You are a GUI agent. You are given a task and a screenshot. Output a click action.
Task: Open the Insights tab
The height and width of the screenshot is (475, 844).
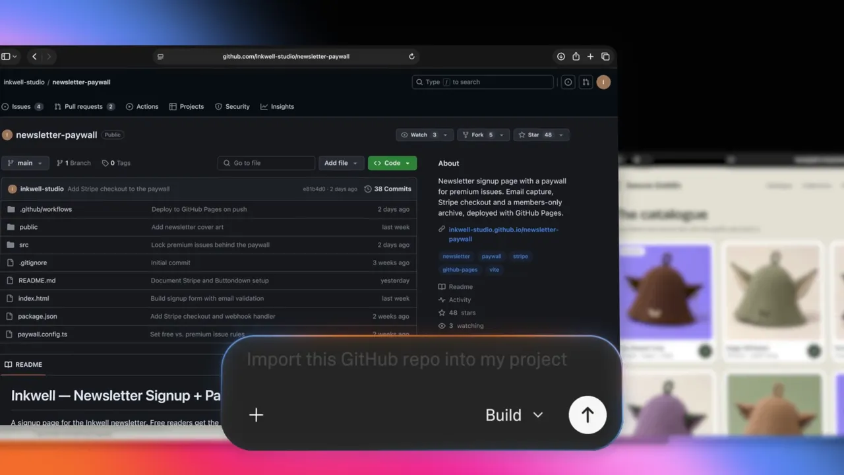277,107
